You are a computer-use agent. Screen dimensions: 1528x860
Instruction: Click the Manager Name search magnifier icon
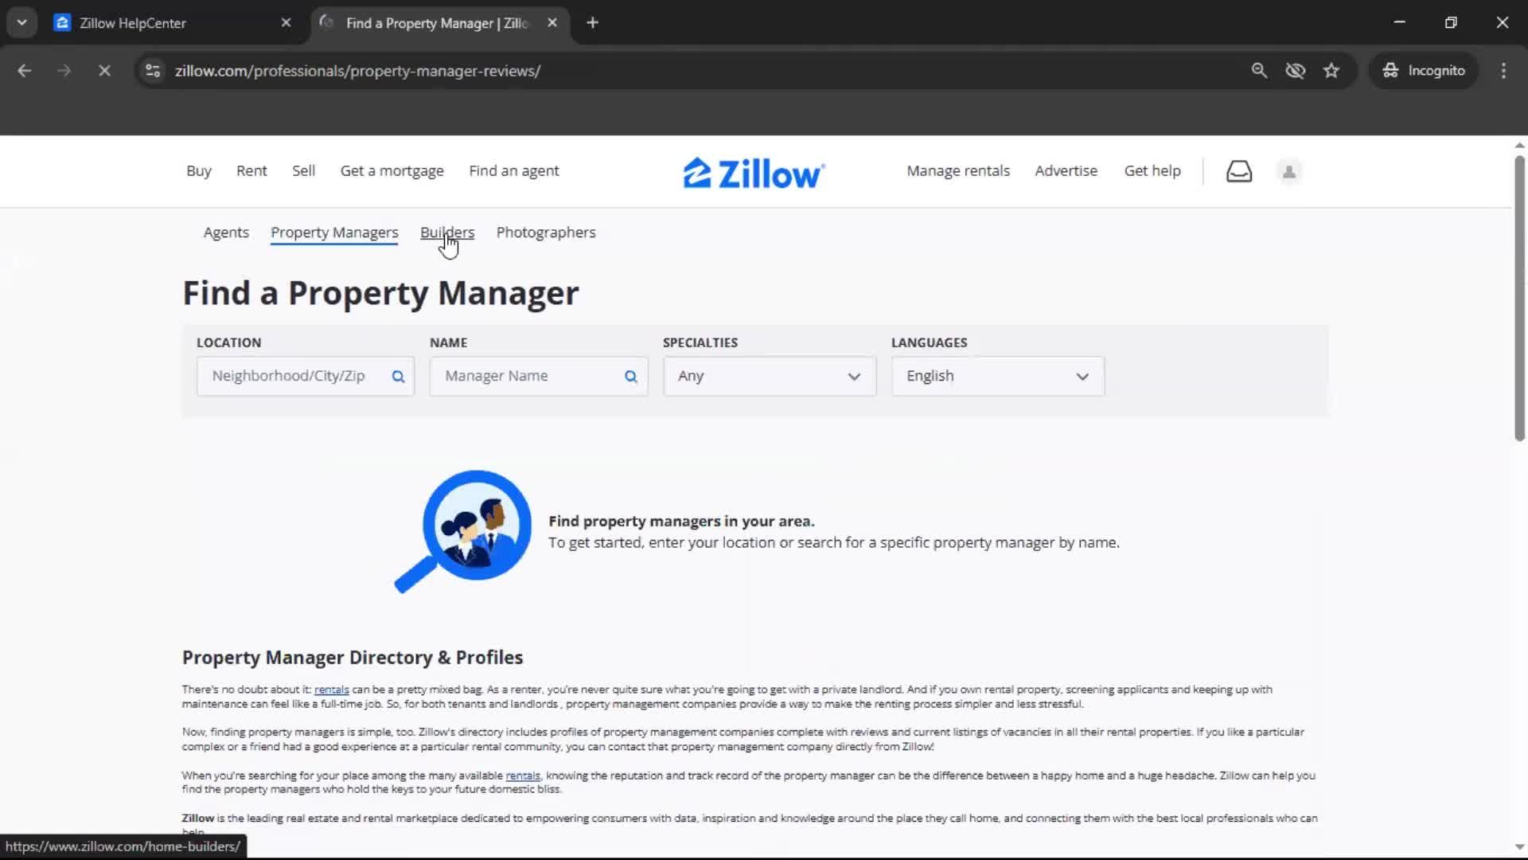click(x=630, y=377)
